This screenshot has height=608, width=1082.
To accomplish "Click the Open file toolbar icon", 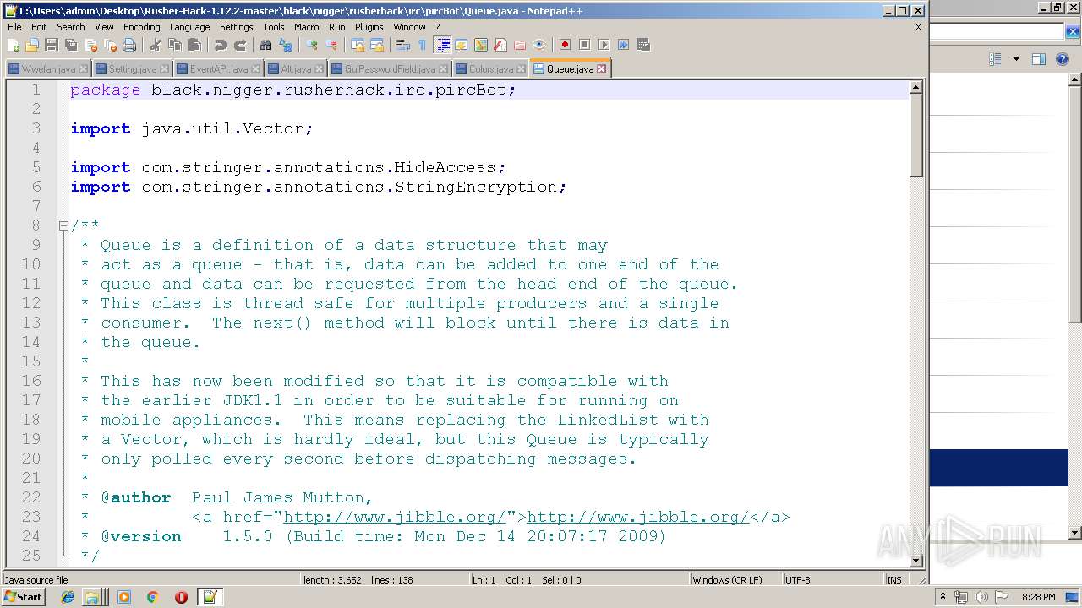I will coord(32,45).
